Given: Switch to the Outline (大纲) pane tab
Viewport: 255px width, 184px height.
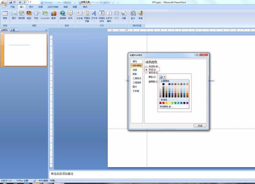Looking at the screenshot, I should pos(13,30).
